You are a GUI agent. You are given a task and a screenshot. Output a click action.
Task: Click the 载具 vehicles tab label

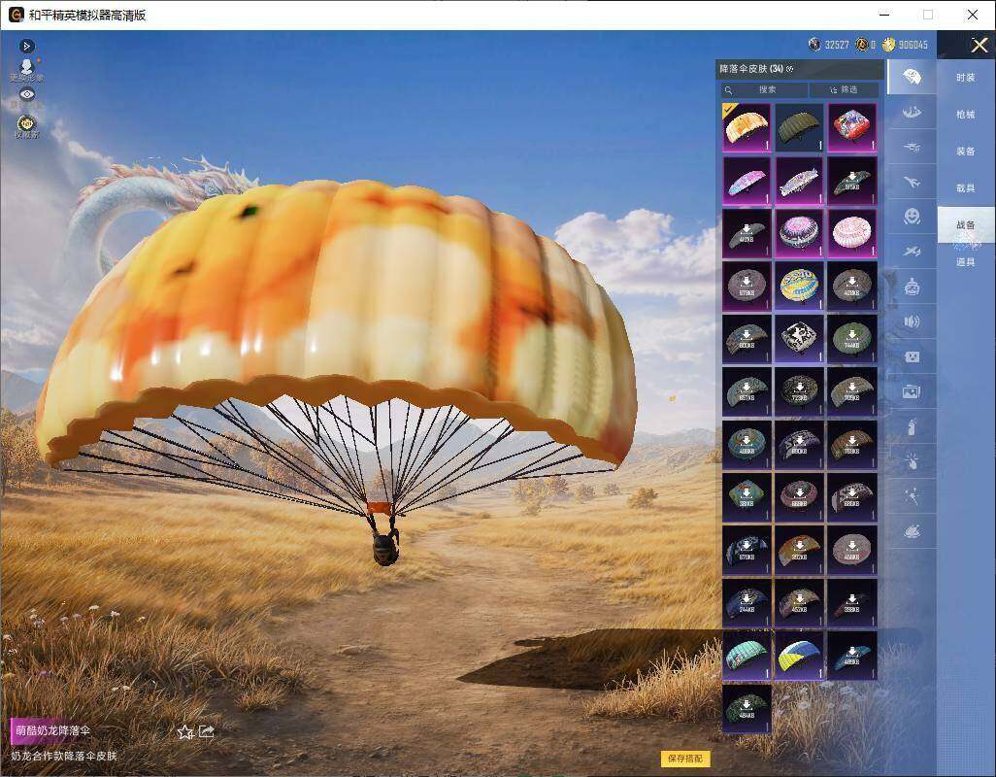click(966, 188)
